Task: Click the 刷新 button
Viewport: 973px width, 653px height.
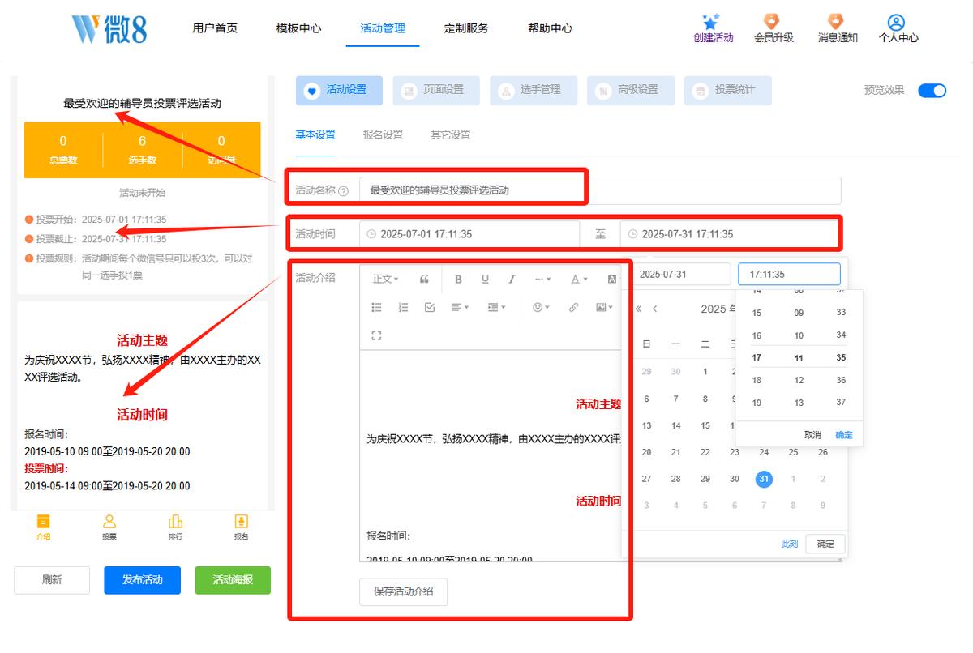Action: tap(52, 580)
